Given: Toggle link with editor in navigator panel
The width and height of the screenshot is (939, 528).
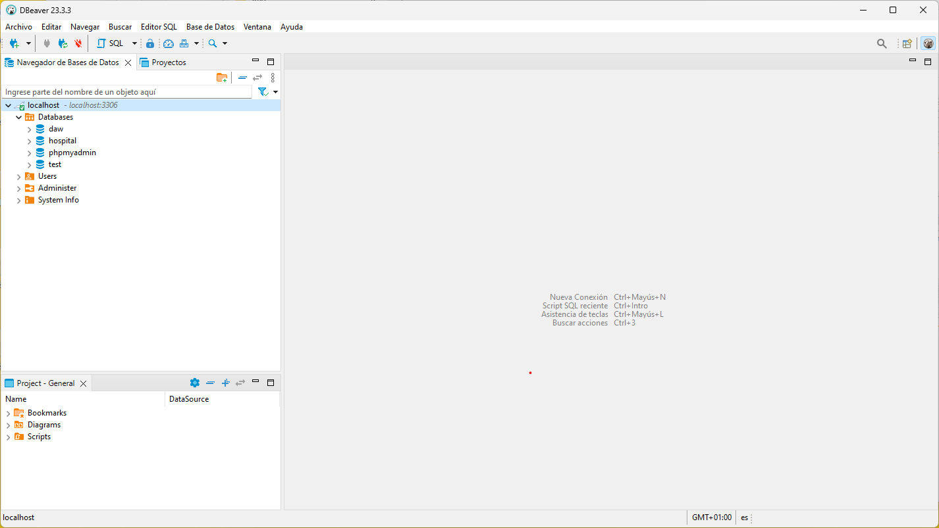Looking at the screenshot, I should 257,78.
